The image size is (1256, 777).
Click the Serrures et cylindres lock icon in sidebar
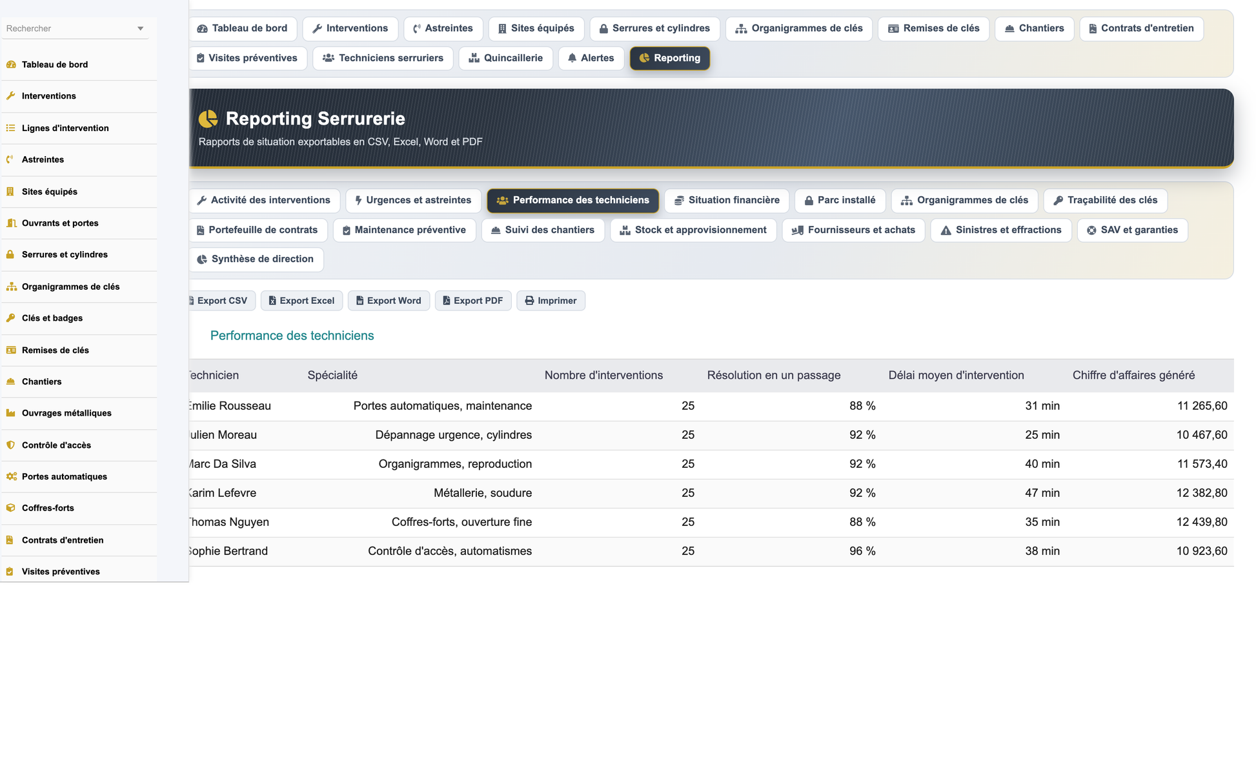pyautogui.click(x=10, y=254)
